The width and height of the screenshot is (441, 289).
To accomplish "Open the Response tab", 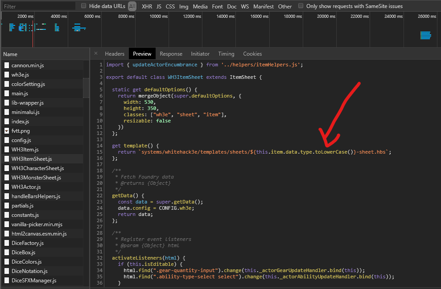I will [x=171, y=54].
